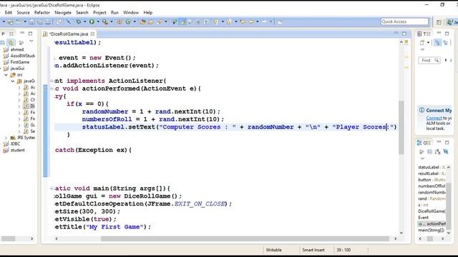This screenshot has width=458, height=257.
Task: Open the Run menu
Action: 114,13
